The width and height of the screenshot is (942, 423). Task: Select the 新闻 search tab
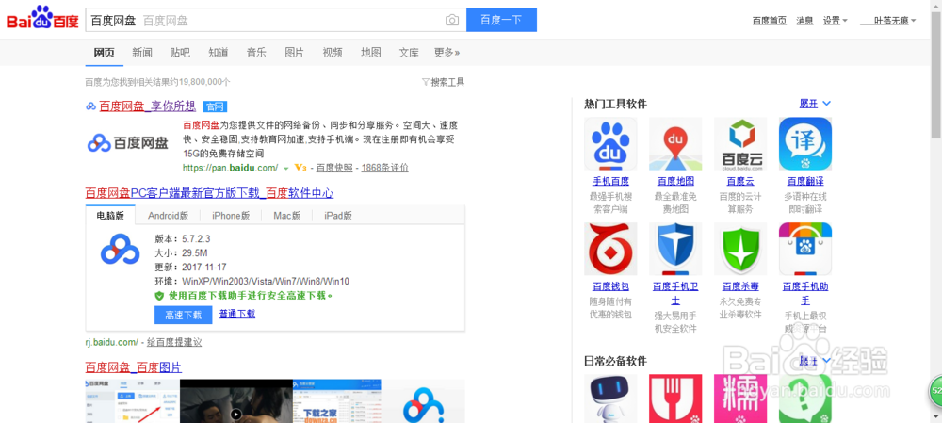pos(142,52)
